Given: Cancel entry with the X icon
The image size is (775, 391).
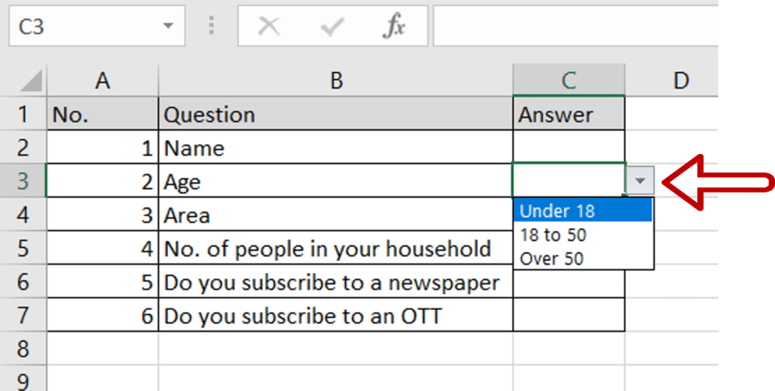Looking at the screenshot, I should click(269, 27).
